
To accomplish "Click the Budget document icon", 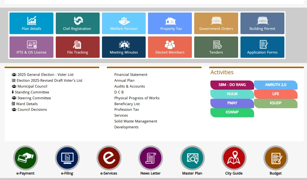I will [x=276, y=158].
